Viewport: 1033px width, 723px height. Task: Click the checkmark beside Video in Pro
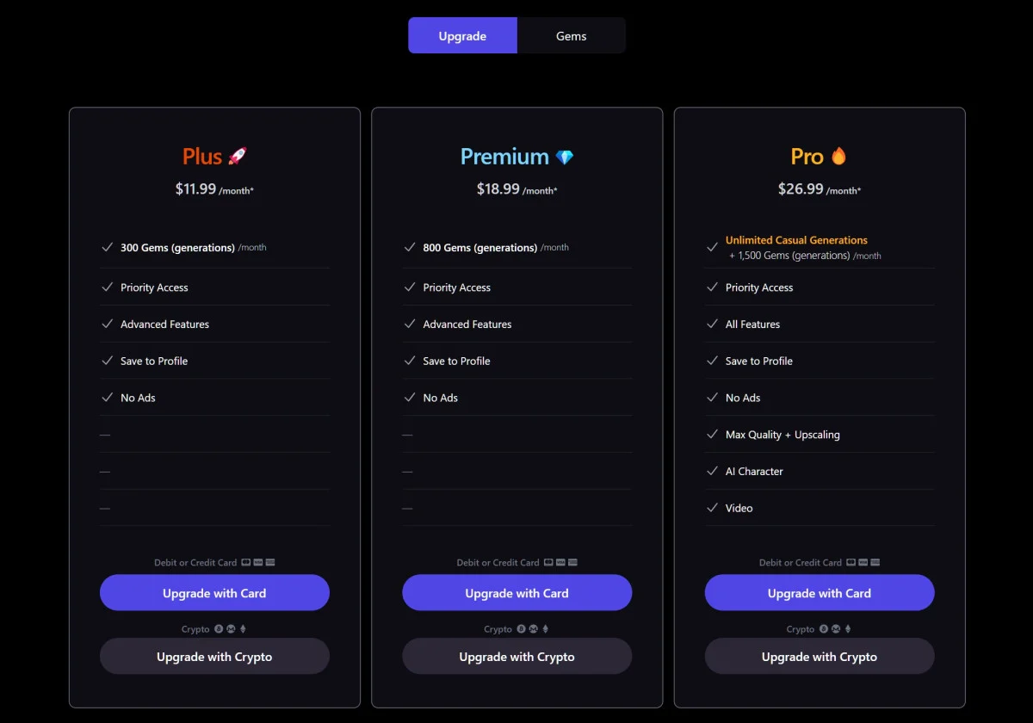[712, 508]
